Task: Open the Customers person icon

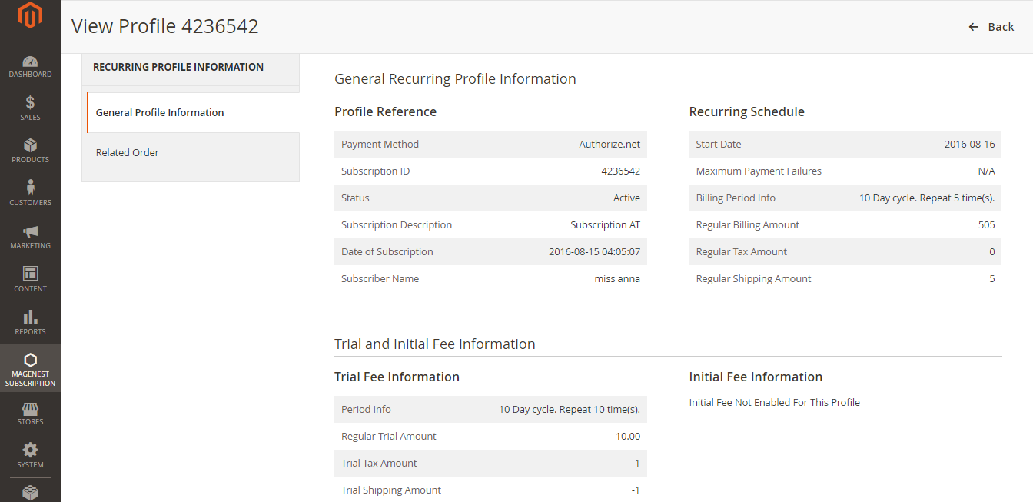Action: tap(30, 188)
